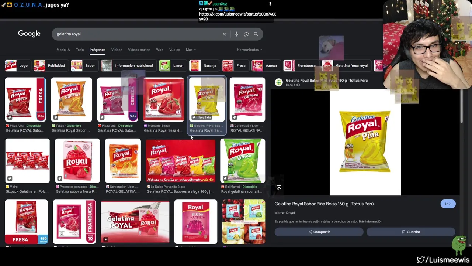Select the Frambuesa filter chip
Image resolution: width=472 pixels, height=266 pixels.
click(x=301, y=66)
